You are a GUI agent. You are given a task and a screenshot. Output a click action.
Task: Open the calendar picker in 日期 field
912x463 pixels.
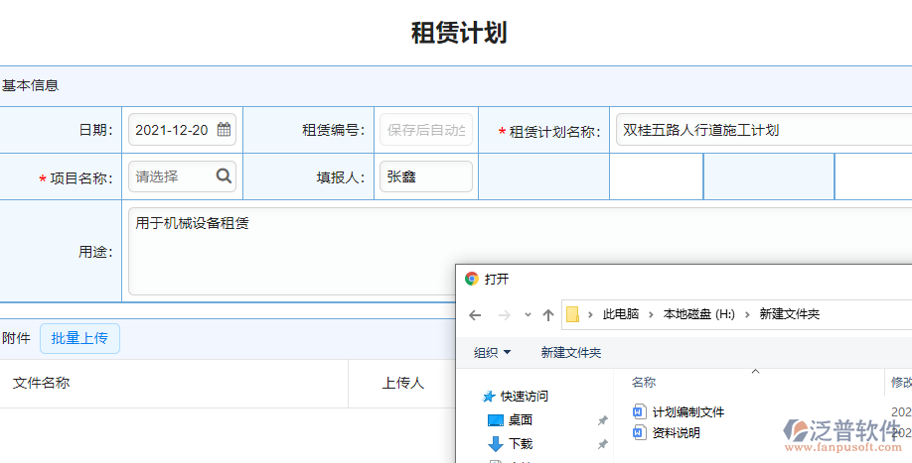[x=224, y=130]
